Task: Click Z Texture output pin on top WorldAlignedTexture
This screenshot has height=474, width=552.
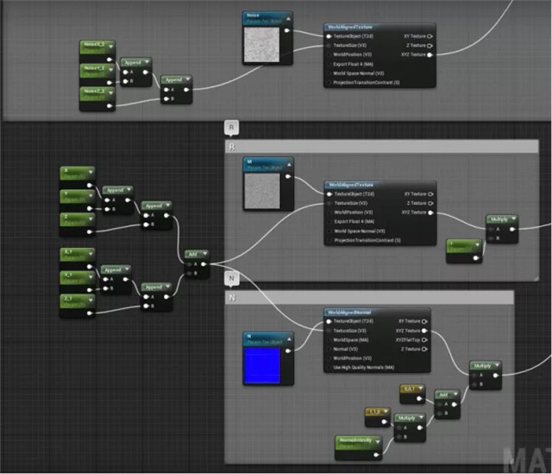Action: tap(430, 46)
